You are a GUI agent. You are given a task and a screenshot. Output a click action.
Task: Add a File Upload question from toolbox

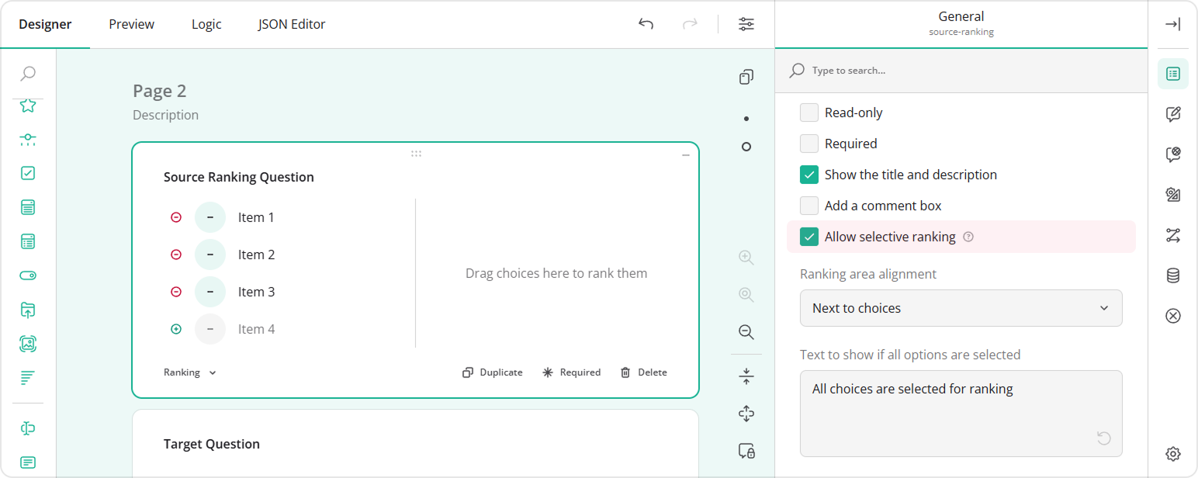pyautogui.click(x=28, y=310)
